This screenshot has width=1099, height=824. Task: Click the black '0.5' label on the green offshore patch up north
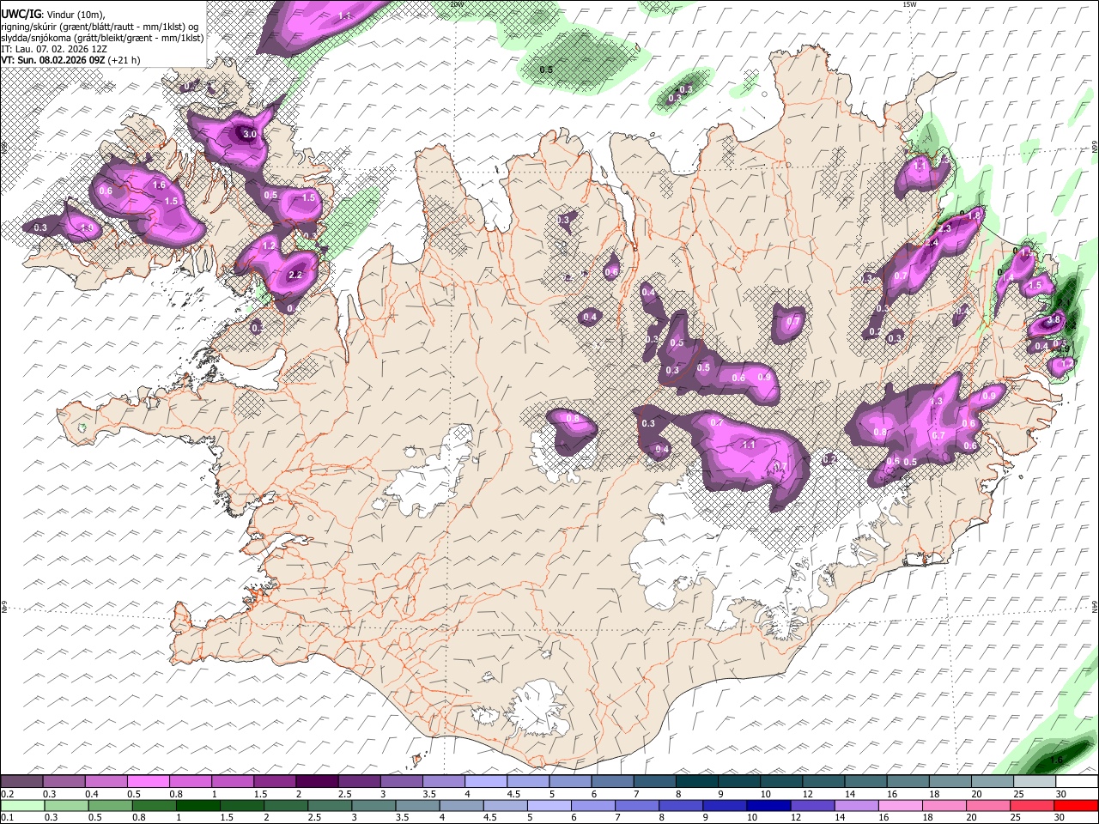click(x=546, y=70)
